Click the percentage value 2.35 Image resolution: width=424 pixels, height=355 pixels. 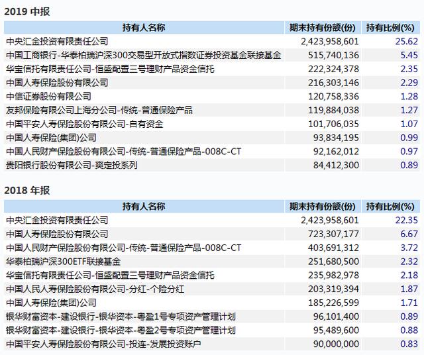pos(409,69)
